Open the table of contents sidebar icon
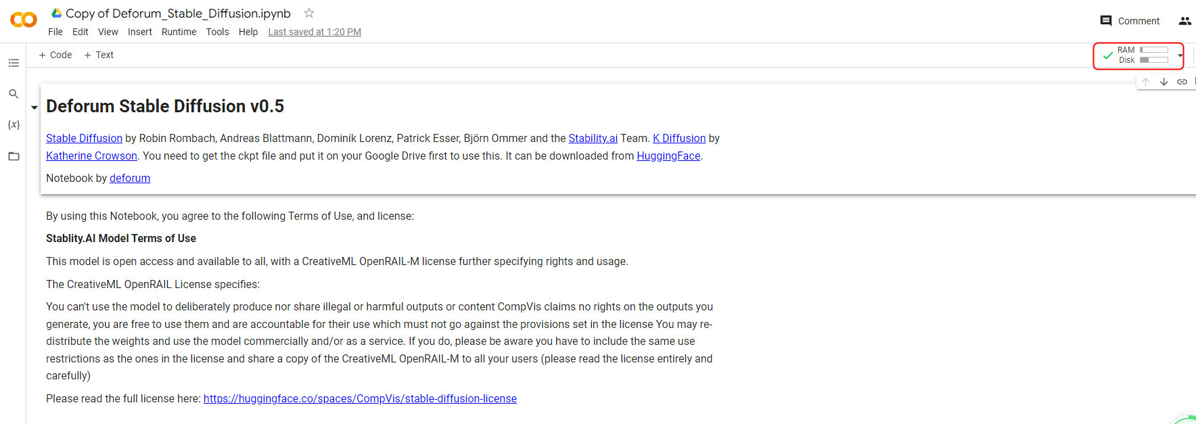This screenshot has height=424, width=1196. tap(14, 63)
